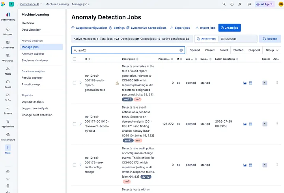Change the 30 seconds refresh interval
284x193 pixels.
pos(238,39)
